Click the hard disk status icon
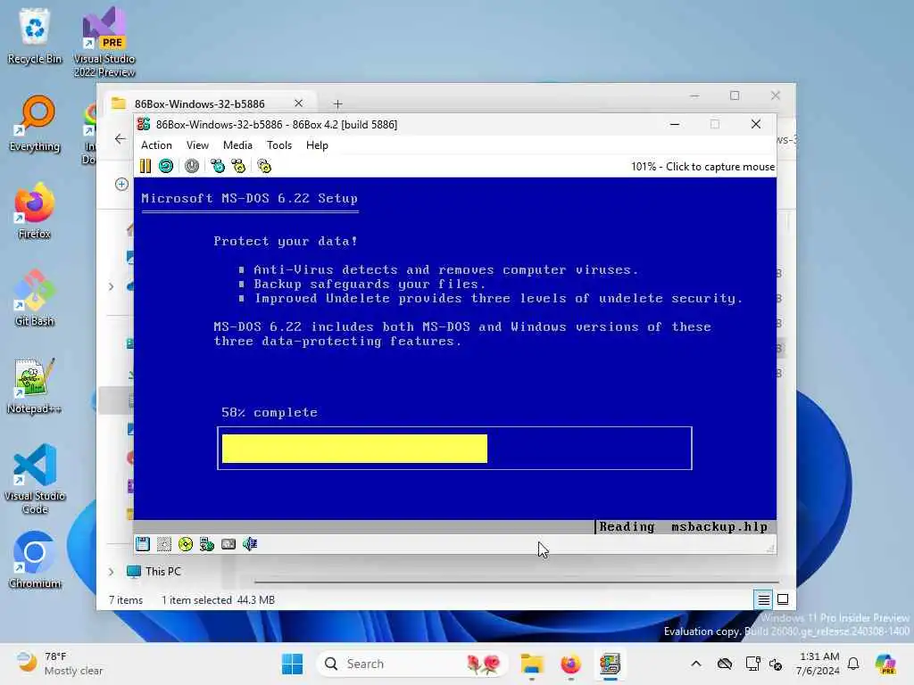 pyautogui.click(x=164, y=544)
